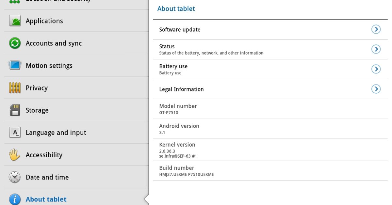This screenshot has width=392, height=205.
Task: Click the Motion settings tablet icon
Action: click(15, 65)
